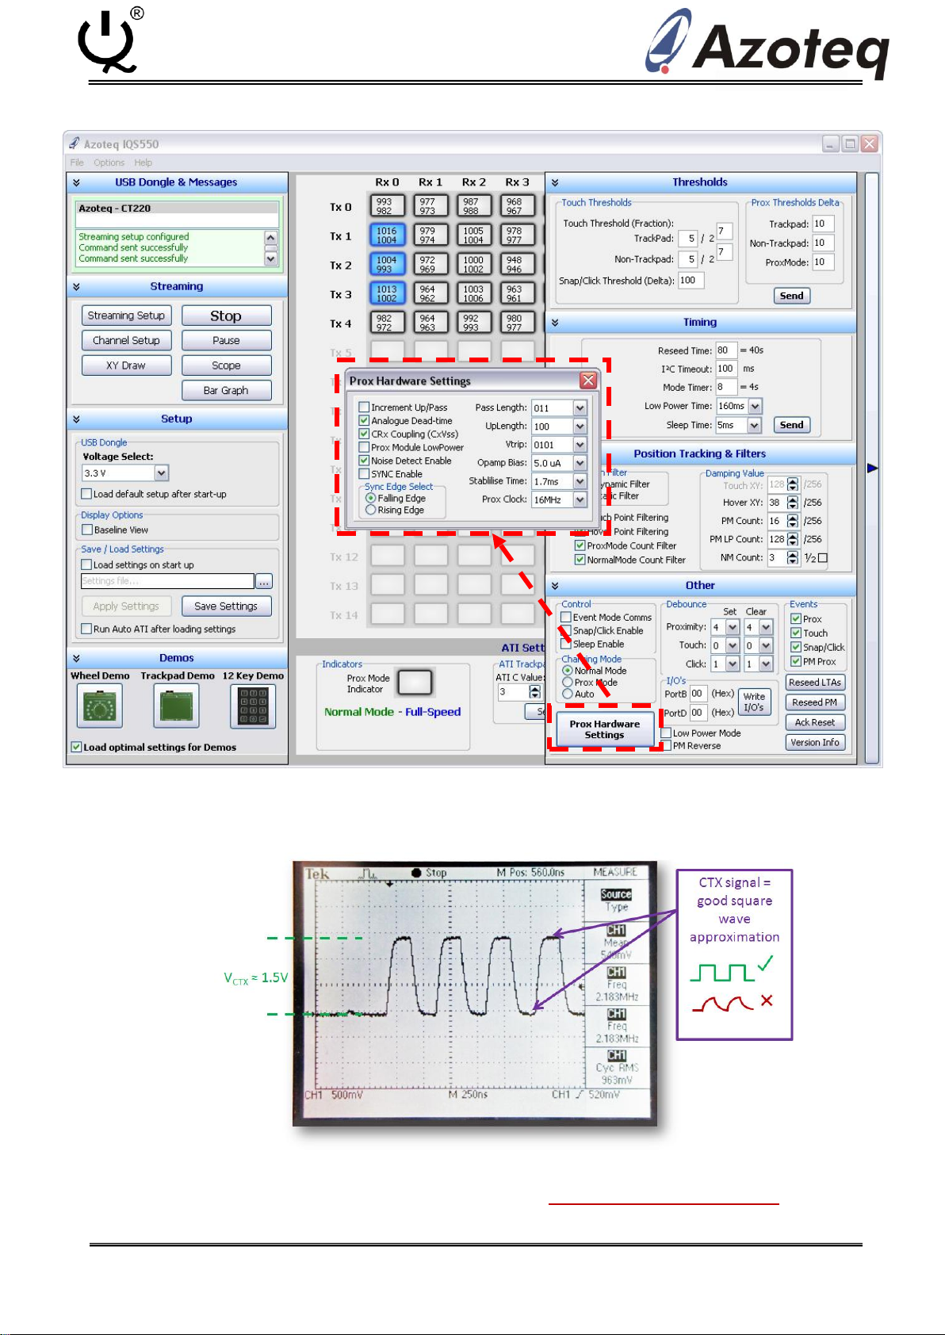The width and height of the screenshot is (945, 1335).
Task: Click Ack Reset button
Action: (815, 722)
